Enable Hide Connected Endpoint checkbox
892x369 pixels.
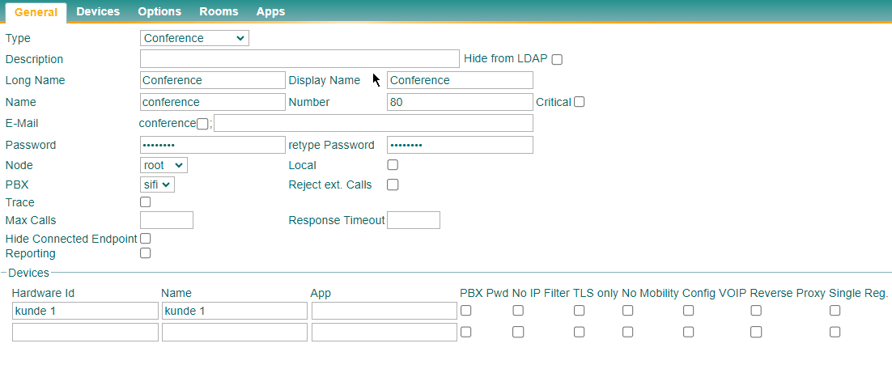point(146,238)
